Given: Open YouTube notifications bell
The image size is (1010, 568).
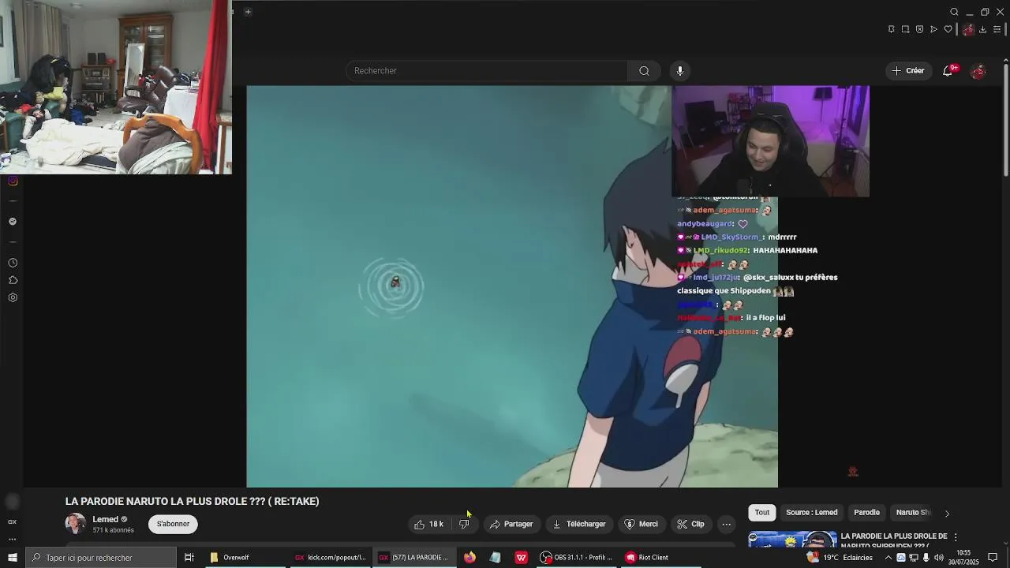Looking at the screenshot, I should pos(948,71).
